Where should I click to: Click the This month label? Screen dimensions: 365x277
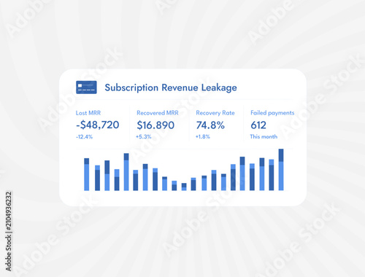coord(264,136)
